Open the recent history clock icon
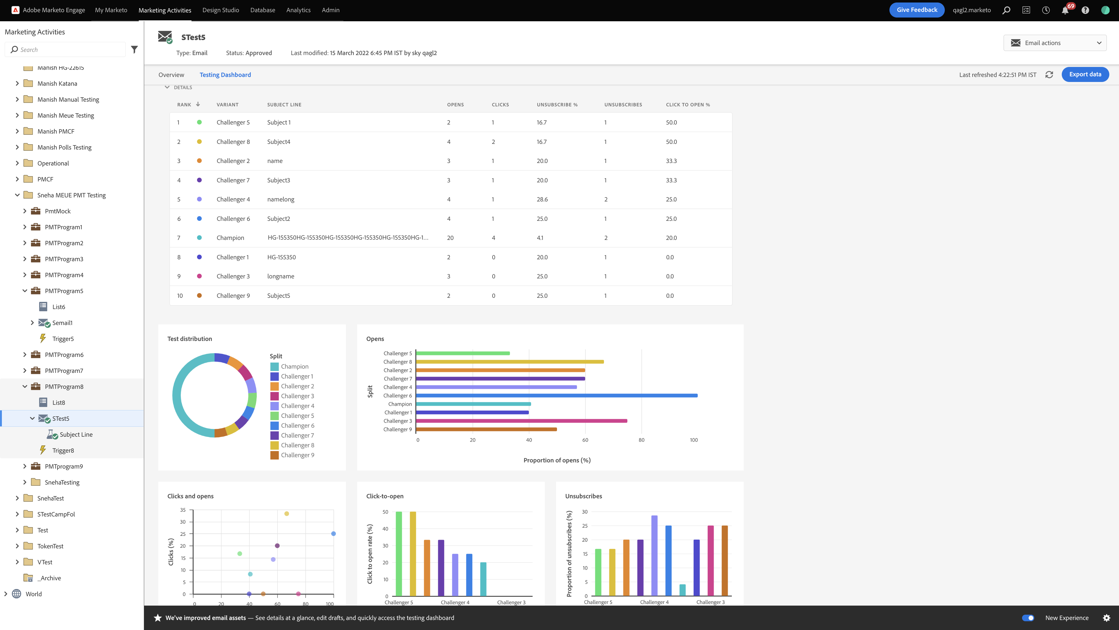This screenshot has height=630, width=1119. pos(1046,10)
